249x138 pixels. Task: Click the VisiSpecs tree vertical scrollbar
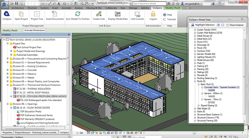pyautogui.click(x=68, y=59)
